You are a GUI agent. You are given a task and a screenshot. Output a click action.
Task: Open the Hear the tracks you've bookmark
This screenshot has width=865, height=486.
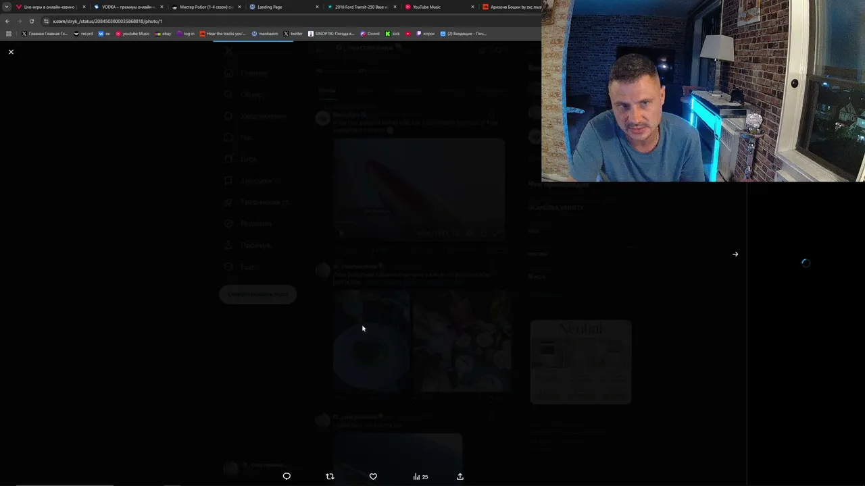point(223,33)
